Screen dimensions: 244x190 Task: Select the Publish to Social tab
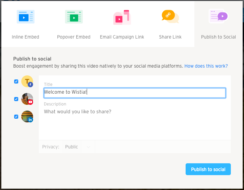(x=218, y=24)
